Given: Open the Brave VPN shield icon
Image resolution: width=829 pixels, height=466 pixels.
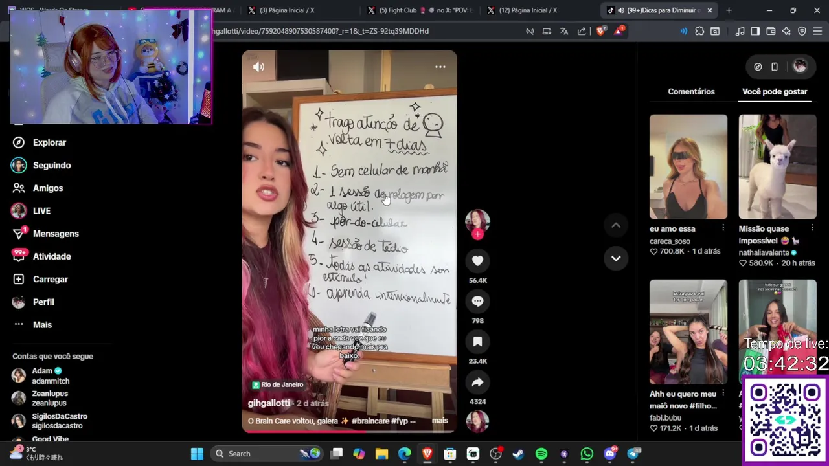Looking at the screenshot, I should pos(802,31).
